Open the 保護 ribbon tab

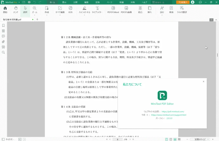[x=122, y=2]
